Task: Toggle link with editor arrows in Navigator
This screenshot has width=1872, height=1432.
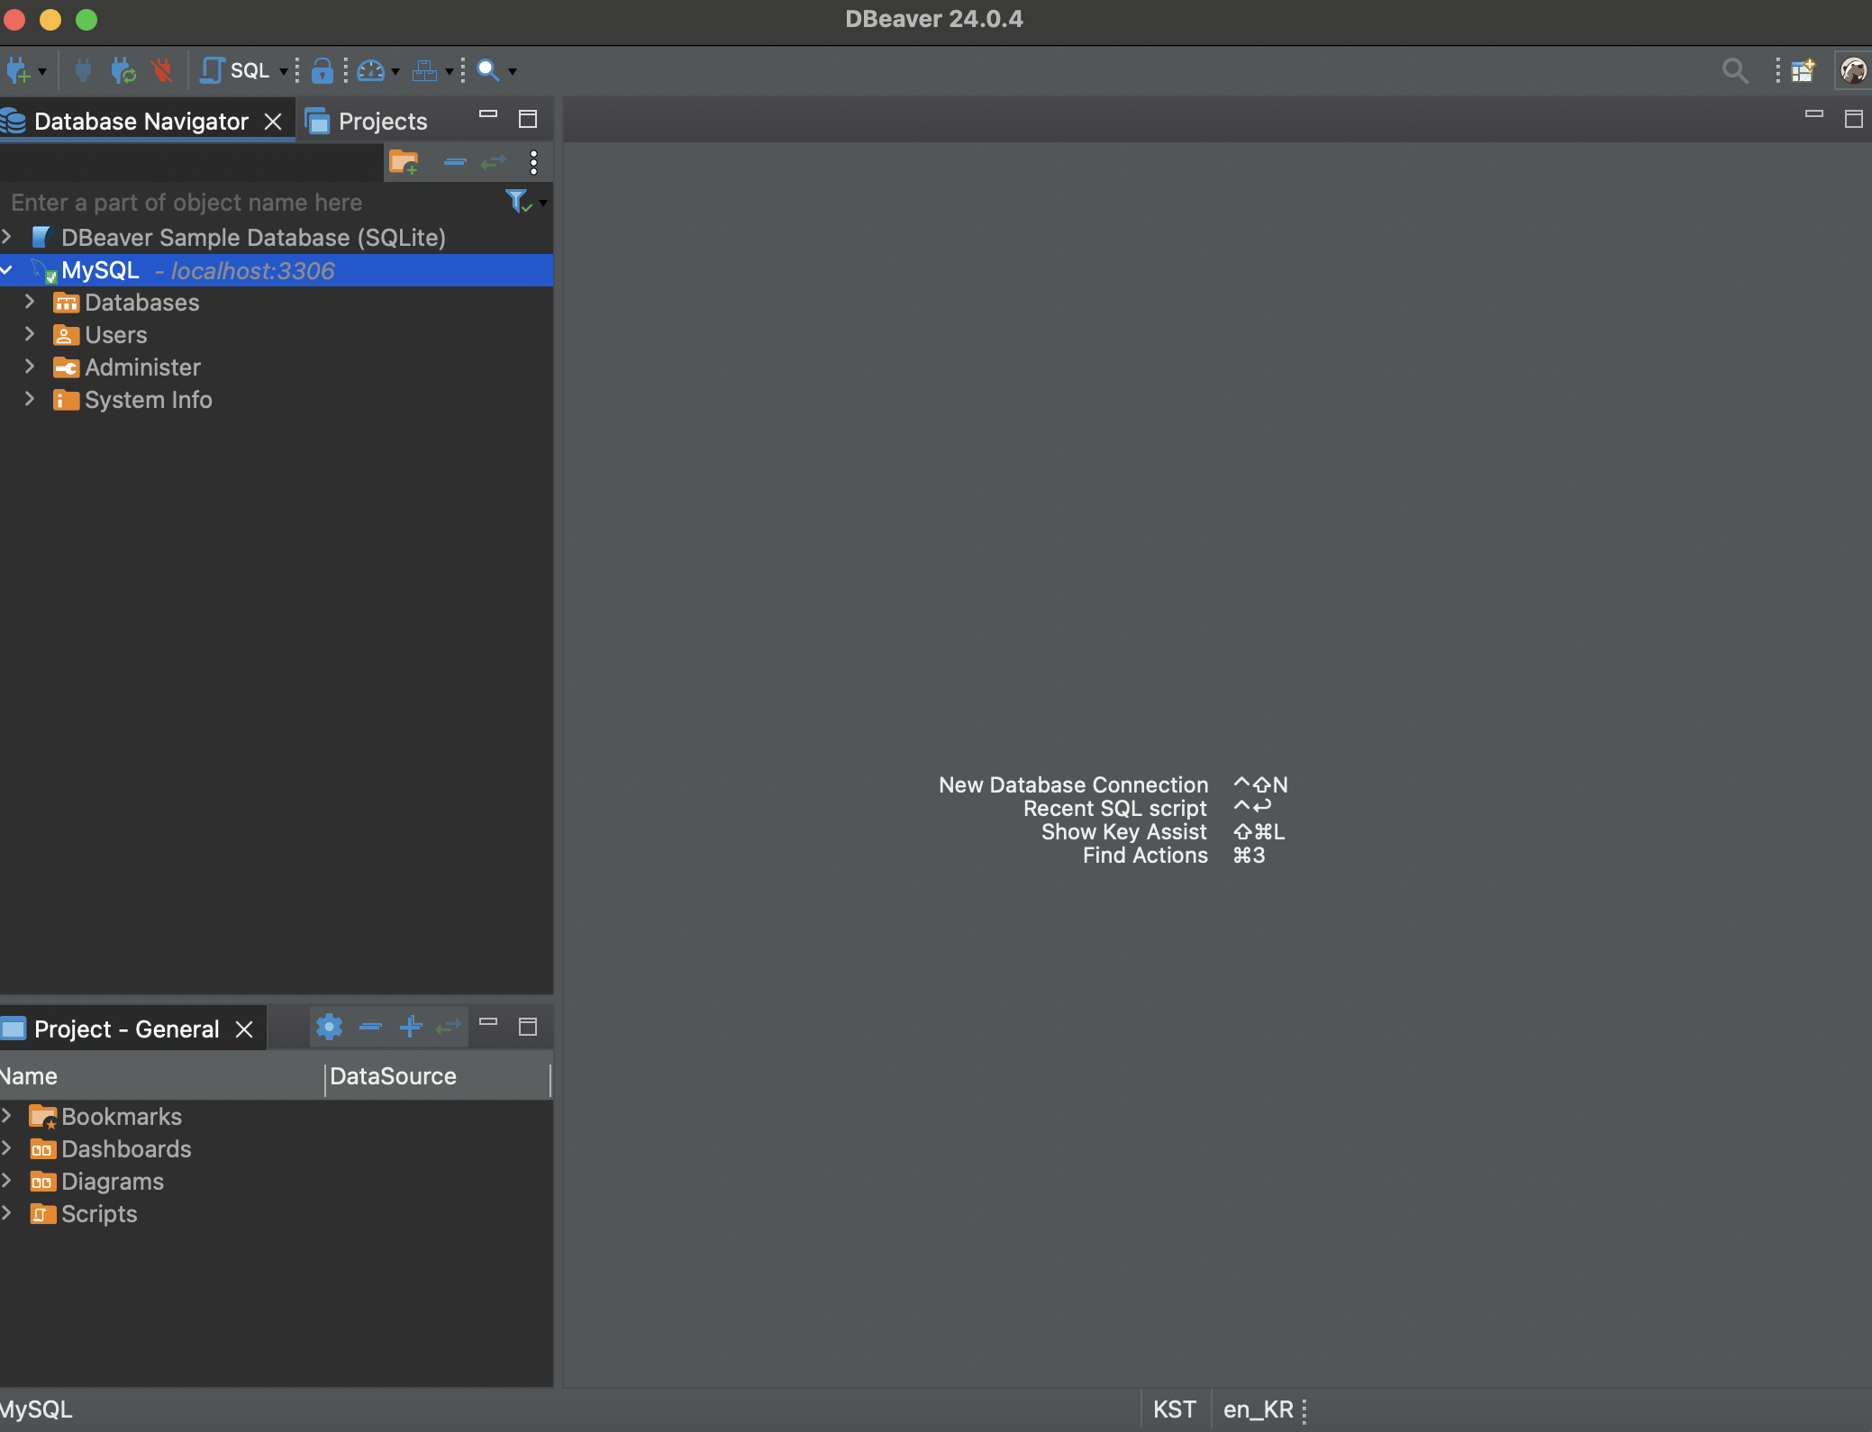Action: pos(494,162)
